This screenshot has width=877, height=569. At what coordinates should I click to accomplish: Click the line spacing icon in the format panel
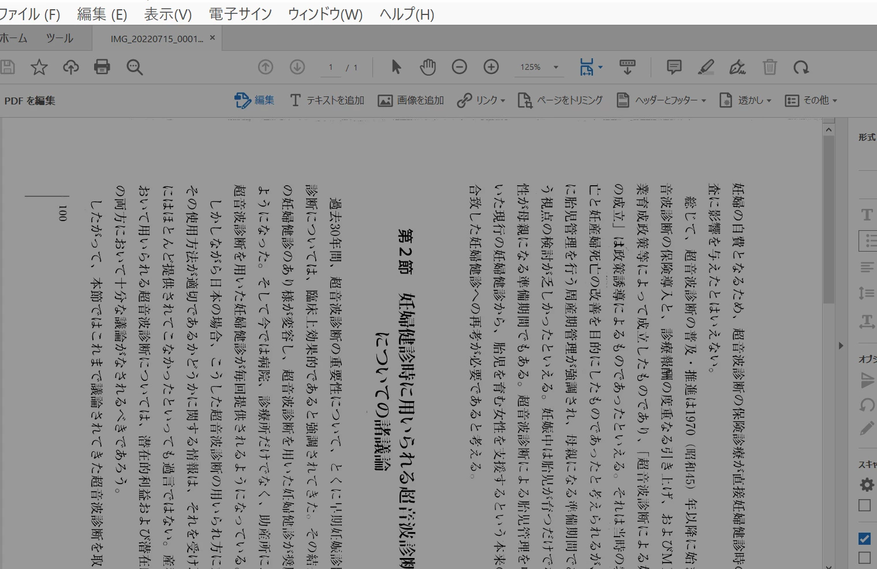pos(867,293)
